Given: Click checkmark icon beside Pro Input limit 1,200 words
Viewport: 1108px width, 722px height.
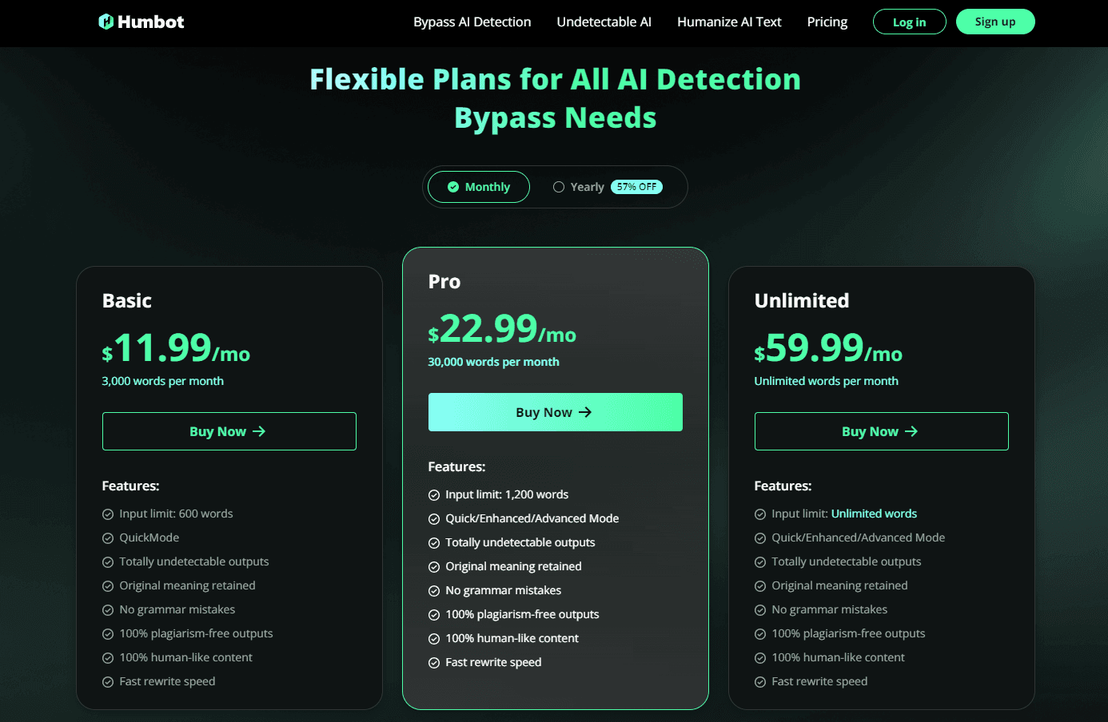Looking at the screenshot, I should [434, 495].
